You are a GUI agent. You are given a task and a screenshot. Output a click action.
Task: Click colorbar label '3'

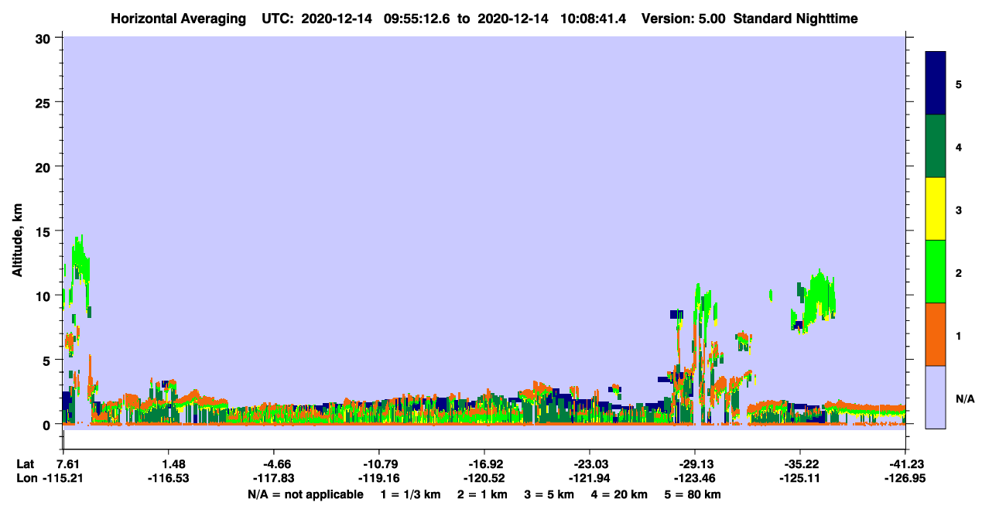point(959,210)
